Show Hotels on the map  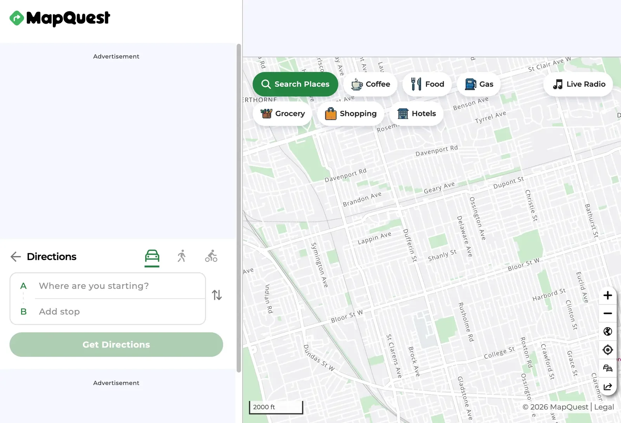[x=416, y=113]
